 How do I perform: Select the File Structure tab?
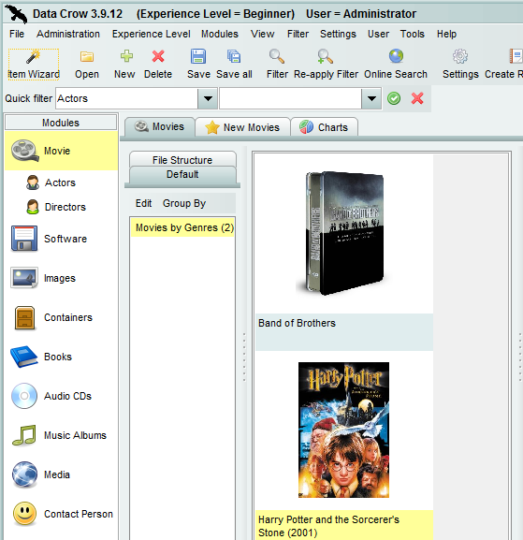[x=182, y=159]
